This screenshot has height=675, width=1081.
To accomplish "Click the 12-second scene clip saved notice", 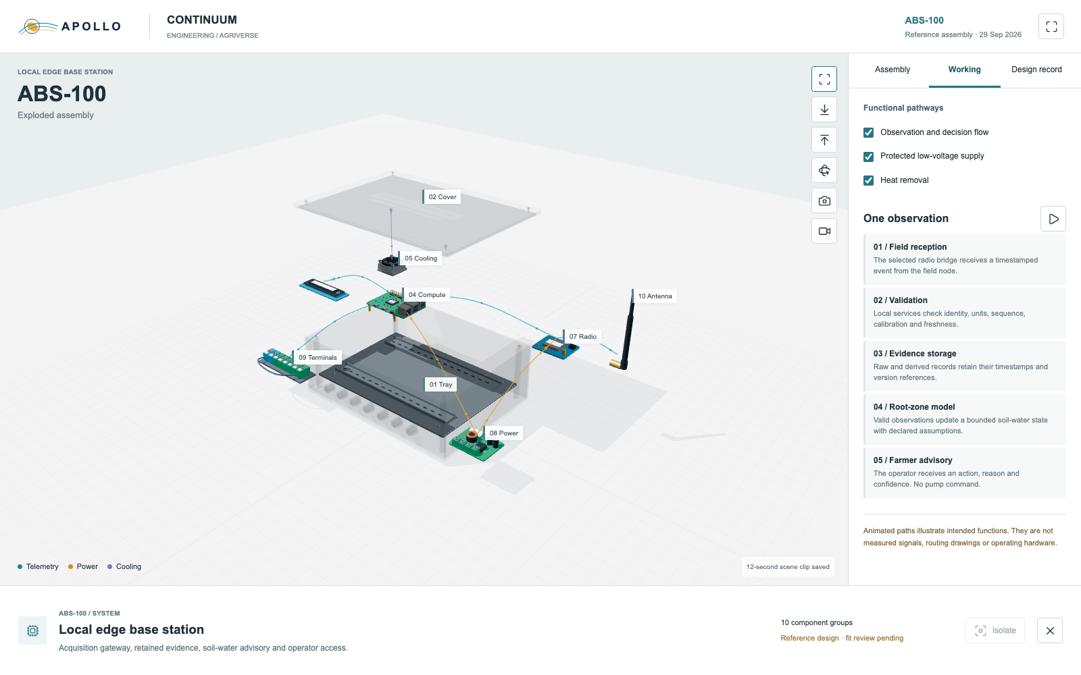I will (x=788, y=567).
